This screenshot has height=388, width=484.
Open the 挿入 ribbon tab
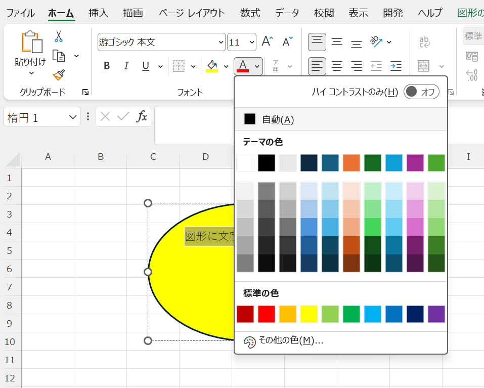pos(98,13)
